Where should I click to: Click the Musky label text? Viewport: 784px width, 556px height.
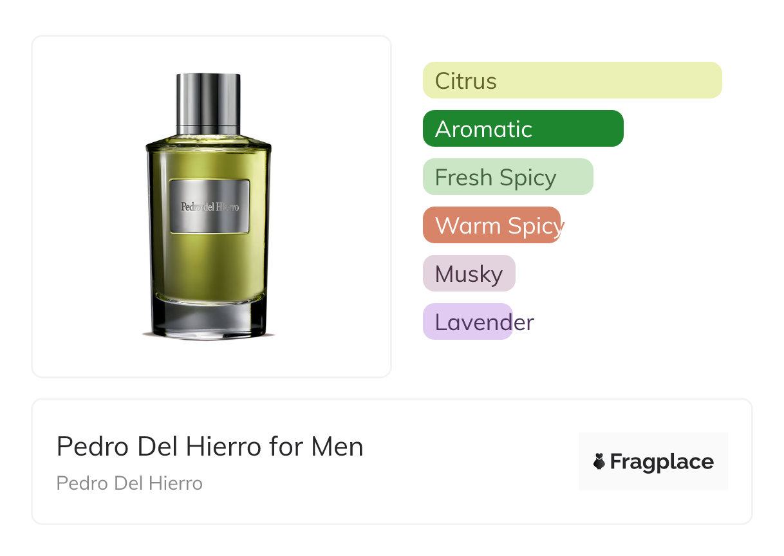click(x=469, y=275)
